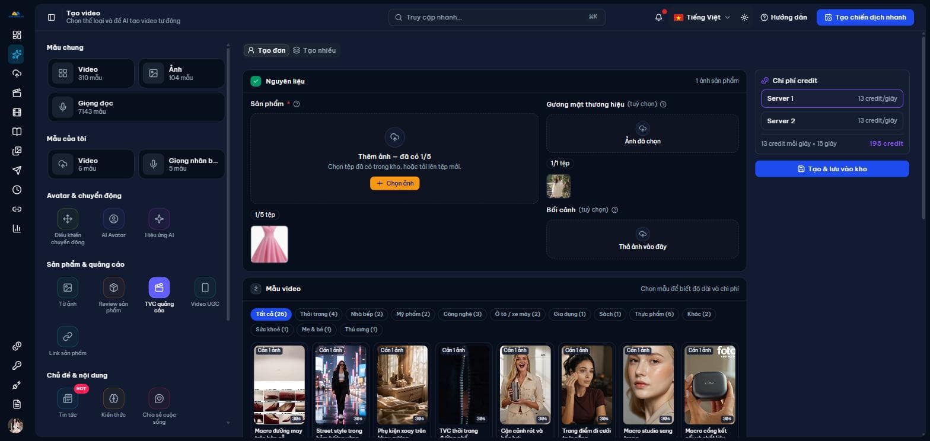Click the pink dress product thumbnail
This screenshot has height=441, width=930.
(269, 244)
